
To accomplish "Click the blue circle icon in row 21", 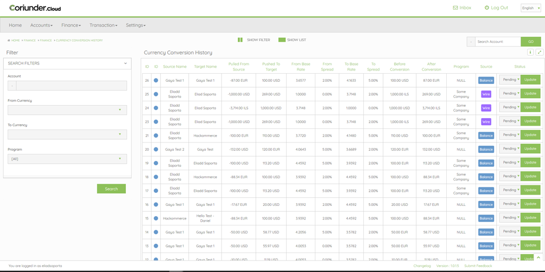I will [156, 135].
